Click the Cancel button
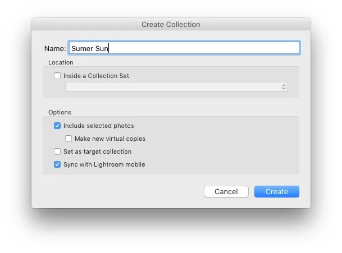The width and height of the screenshot is (342, 253). pyautogui.click(x=226, y=191)
